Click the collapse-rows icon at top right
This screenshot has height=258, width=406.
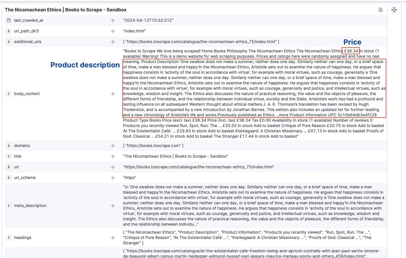[x=394, y=9]
